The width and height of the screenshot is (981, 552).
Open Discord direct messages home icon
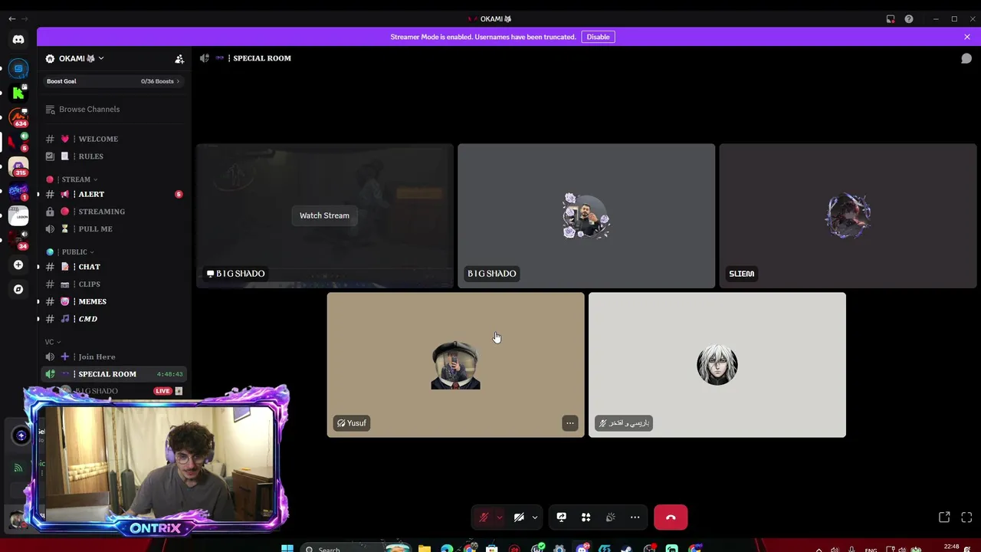click(18, 39)
